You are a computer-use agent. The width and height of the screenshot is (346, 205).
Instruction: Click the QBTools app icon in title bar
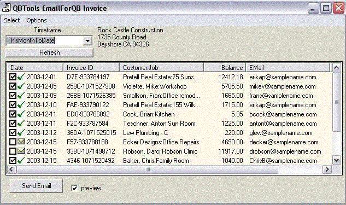click(6, 8)
